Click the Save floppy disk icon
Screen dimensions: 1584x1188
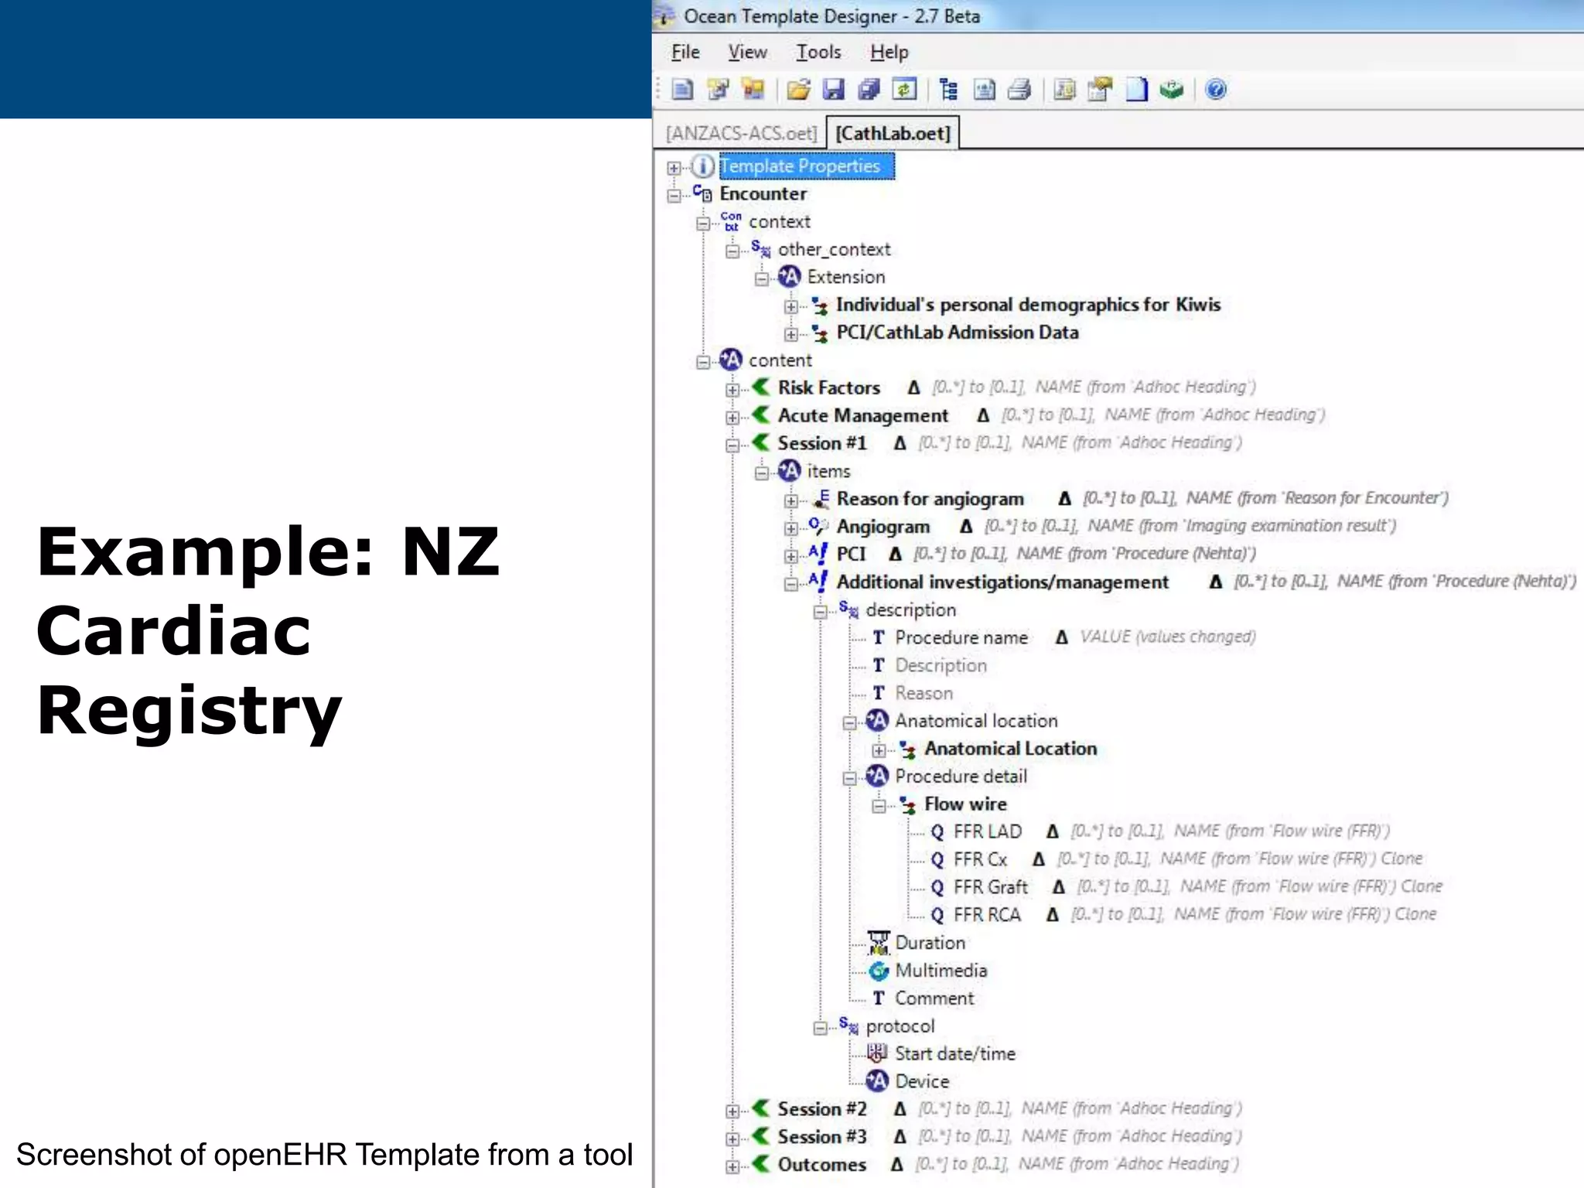point(833,90)
